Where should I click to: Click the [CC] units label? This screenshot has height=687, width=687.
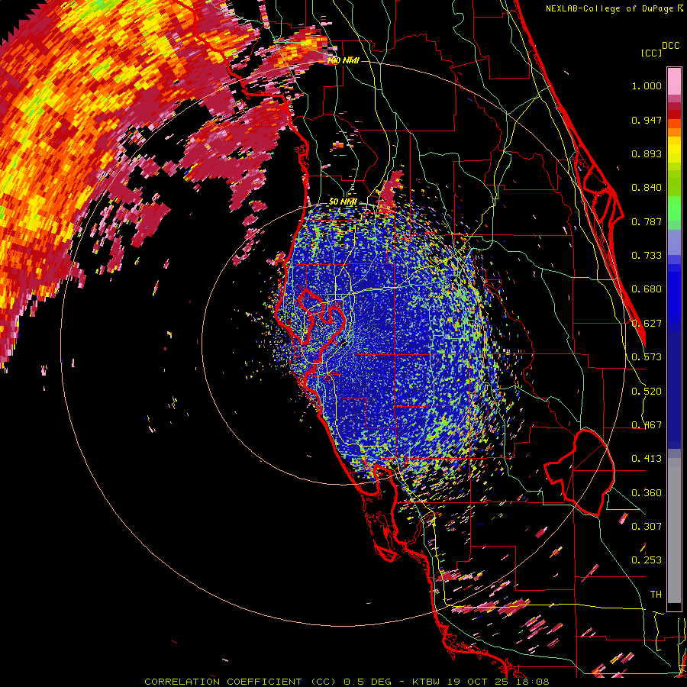click(x=651, y=53)
